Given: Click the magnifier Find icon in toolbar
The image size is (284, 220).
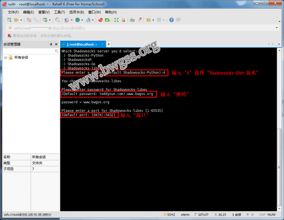Looking at the screenshot, I should pyautogui.click(x=57, y=20).
